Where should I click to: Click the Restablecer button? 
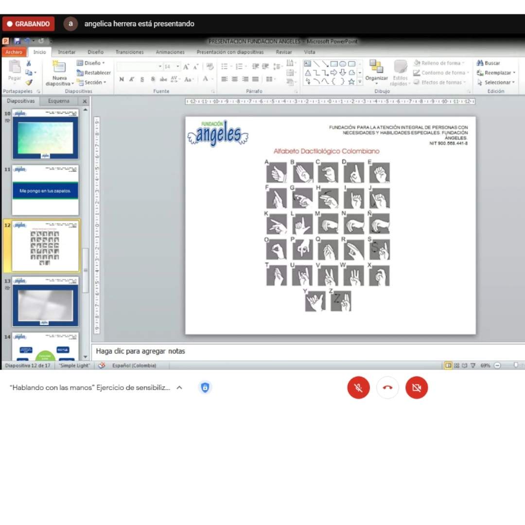[93, 72]
